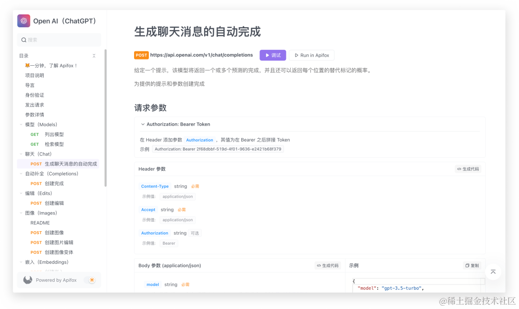Image resolution: width=519 pixels, height=309 pixels.
Task: Click the OpenAI logo icon in sidebar header
Action: [24, 21]
